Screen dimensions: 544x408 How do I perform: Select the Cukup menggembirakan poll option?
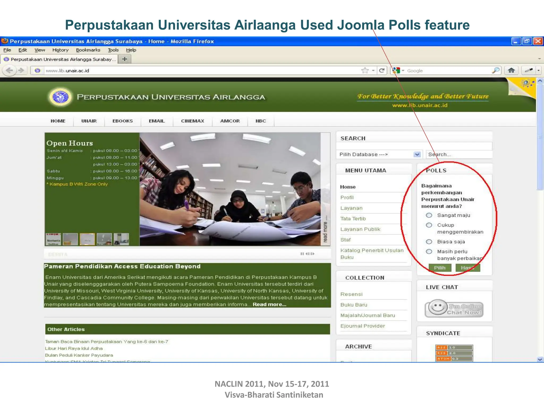[429, 225]
